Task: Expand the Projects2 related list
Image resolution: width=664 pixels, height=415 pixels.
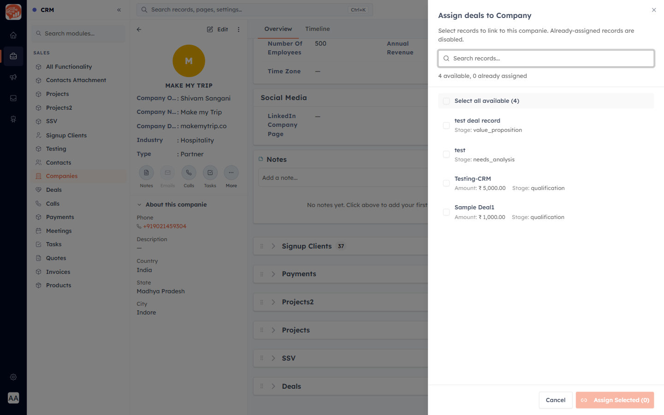Action: (x=273, y=302)
